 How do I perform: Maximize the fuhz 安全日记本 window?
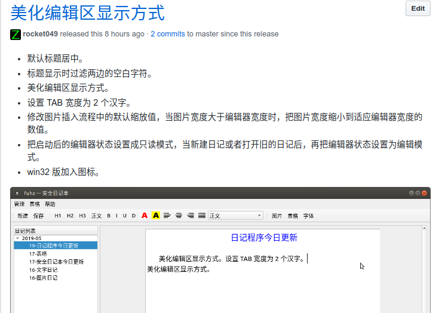click(417, 193)
